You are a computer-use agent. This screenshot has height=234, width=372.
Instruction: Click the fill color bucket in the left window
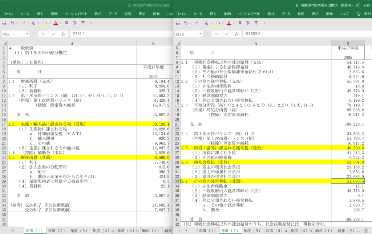pos(45,23)
